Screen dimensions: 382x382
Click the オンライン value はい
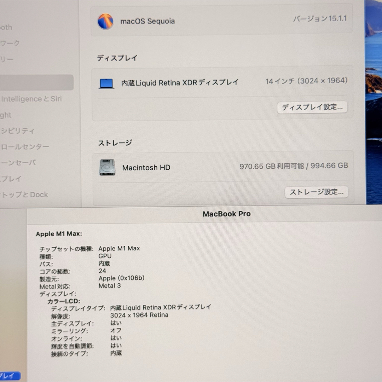(116, 338)
